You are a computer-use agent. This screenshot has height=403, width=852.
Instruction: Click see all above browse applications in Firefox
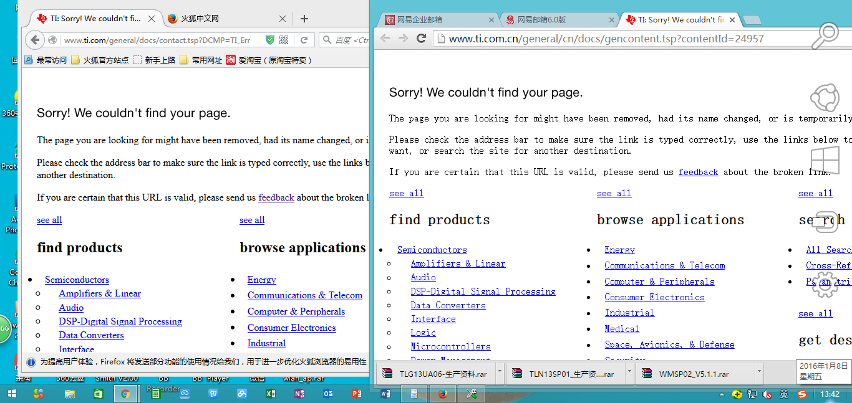coord(252,220)
